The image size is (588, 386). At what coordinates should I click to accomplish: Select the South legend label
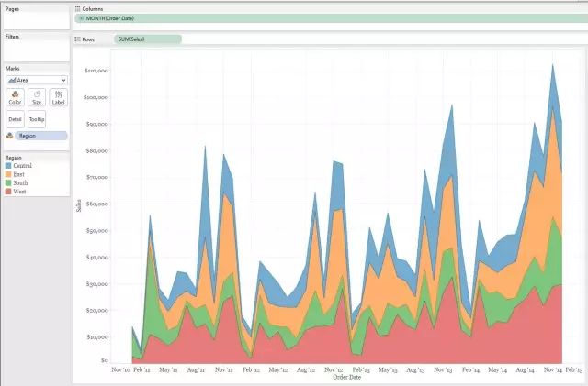tap(20, 182)
